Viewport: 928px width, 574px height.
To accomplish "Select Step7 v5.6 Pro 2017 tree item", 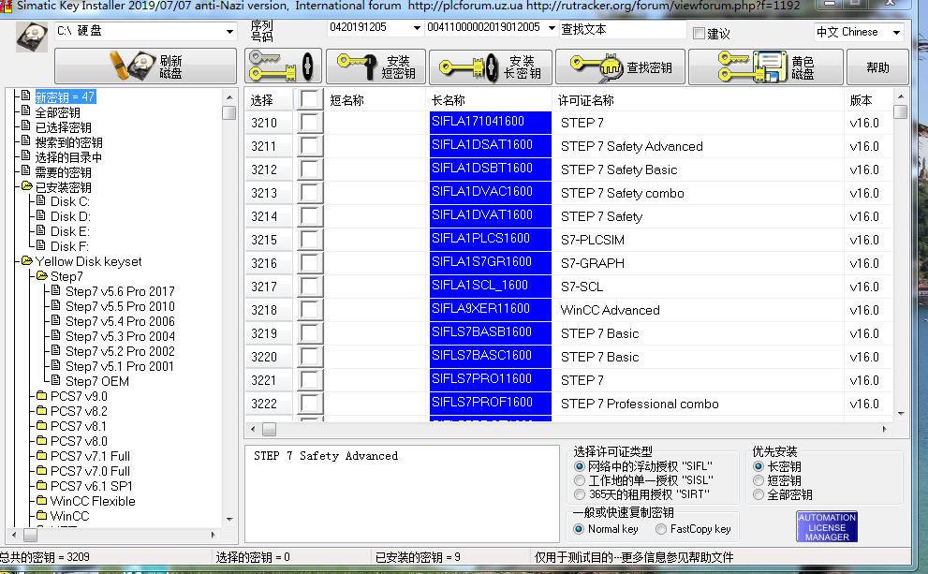I will tap(119, 291).
